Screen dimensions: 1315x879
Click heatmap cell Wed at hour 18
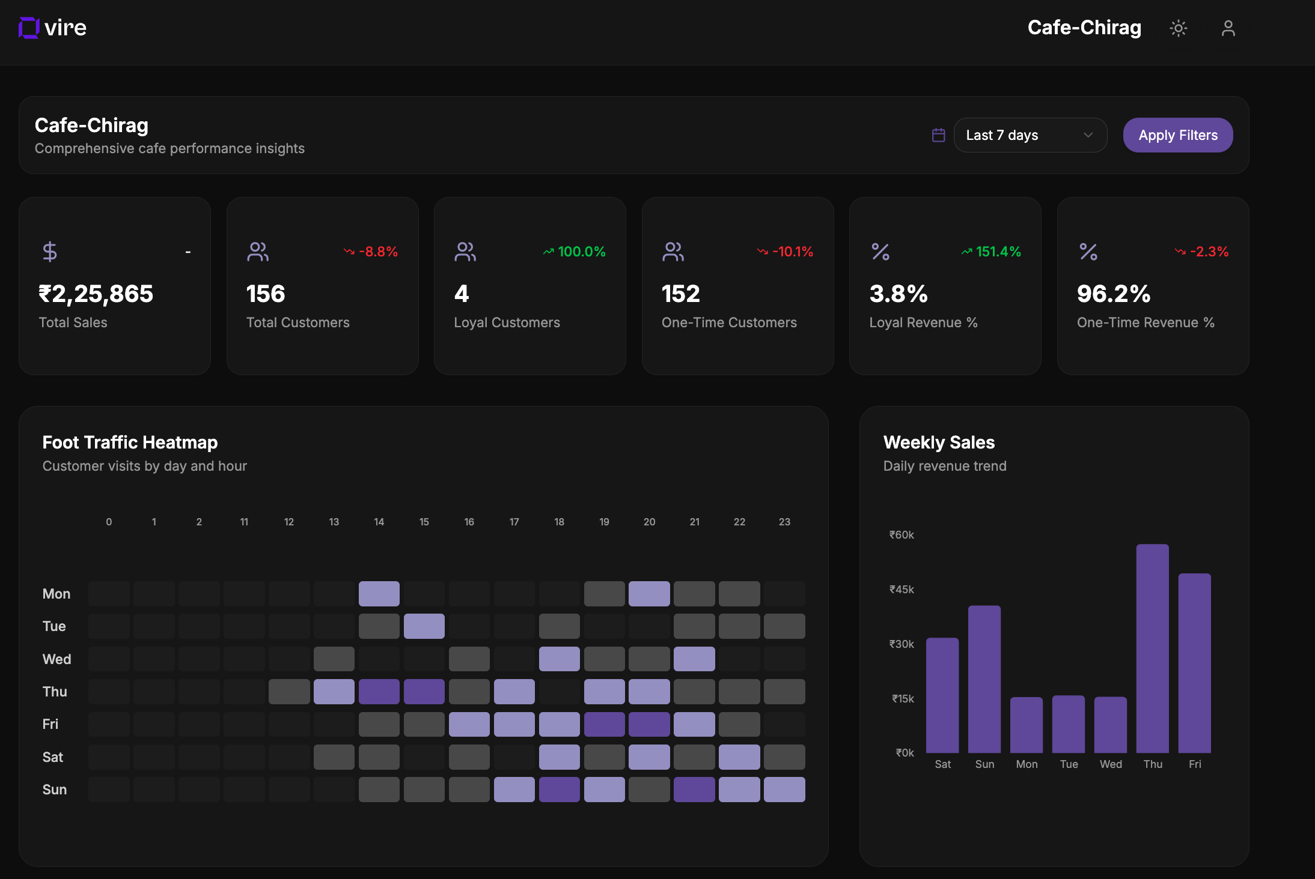560,659
